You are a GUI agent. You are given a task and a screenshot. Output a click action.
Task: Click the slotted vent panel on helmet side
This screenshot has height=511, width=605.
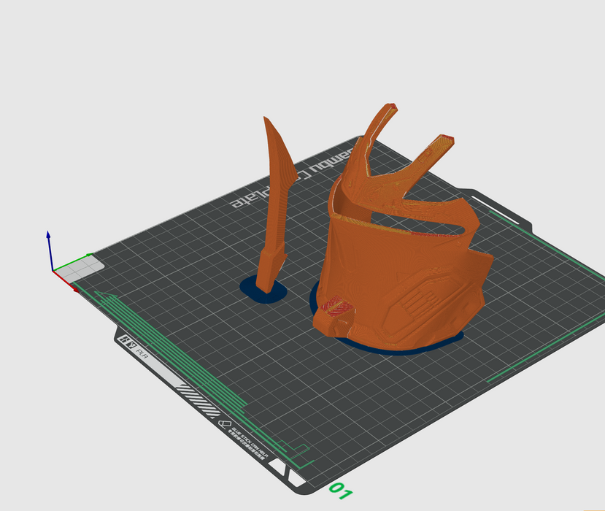[x=422, y=301]
